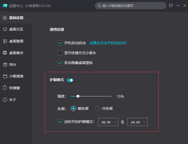Click the 关于 info icon
This screenshot has width=188, height=144.
[x=5, y=100]
